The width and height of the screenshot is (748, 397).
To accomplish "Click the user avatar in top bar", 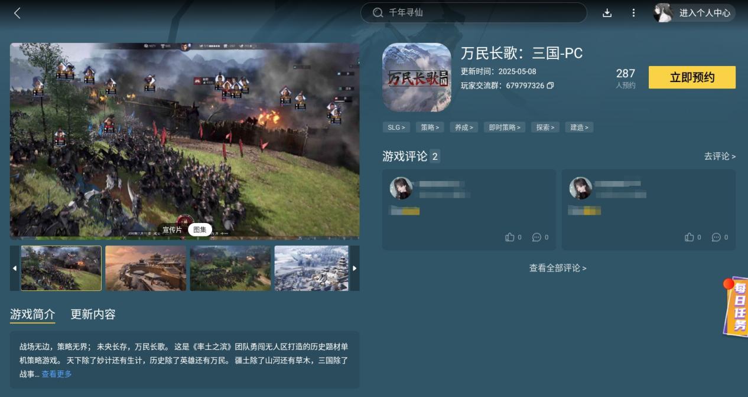I will point(663,12).
